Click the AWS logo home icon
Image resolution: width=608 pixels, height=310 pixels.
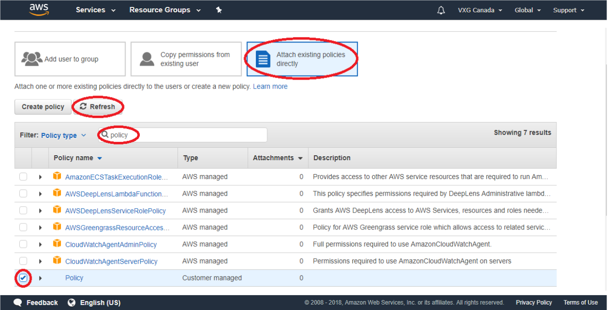click(x=39, y=10)
